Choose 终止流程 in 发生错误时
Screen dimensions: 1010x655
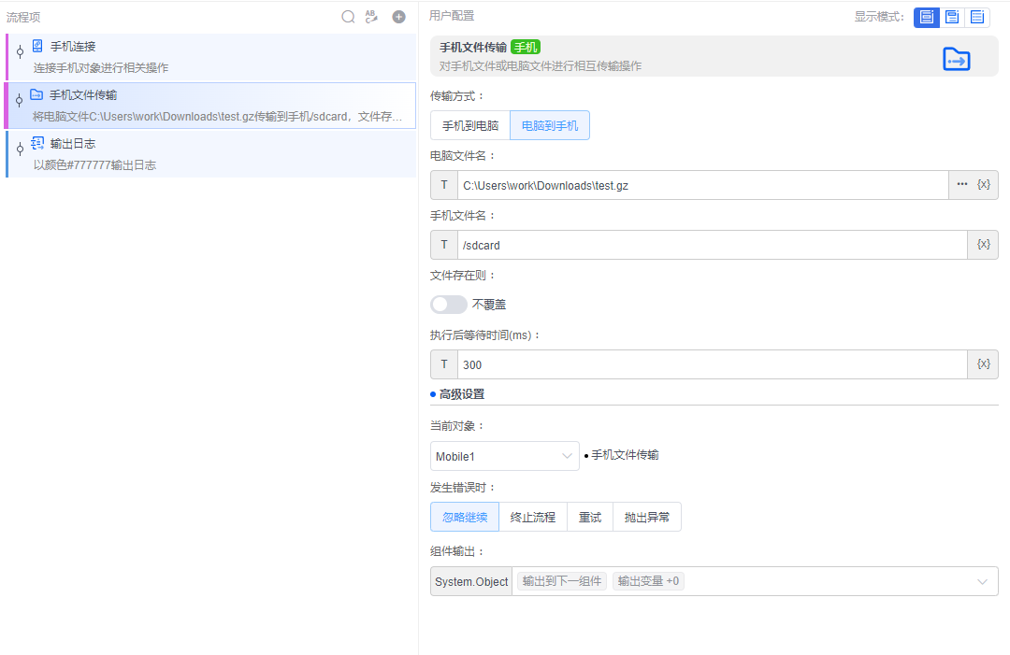pyautogui.click(x=532, y=517)
